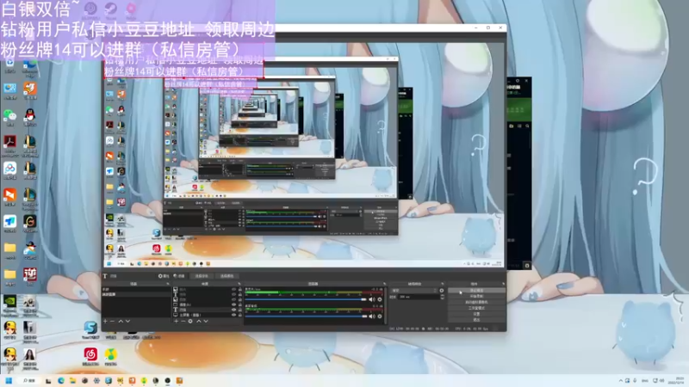The height and width of the screenshot is (387, 689).
Task: Open source Properties gear in main OBS toolbar
Action: click(x=164, y=276)
